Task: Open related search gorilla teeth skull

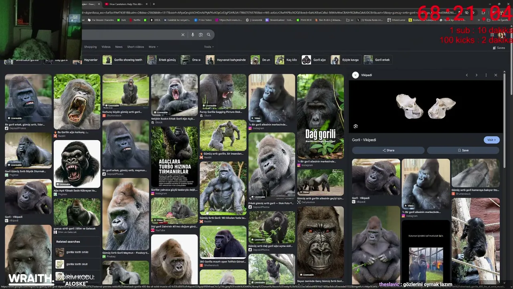Action: point(77,264)
